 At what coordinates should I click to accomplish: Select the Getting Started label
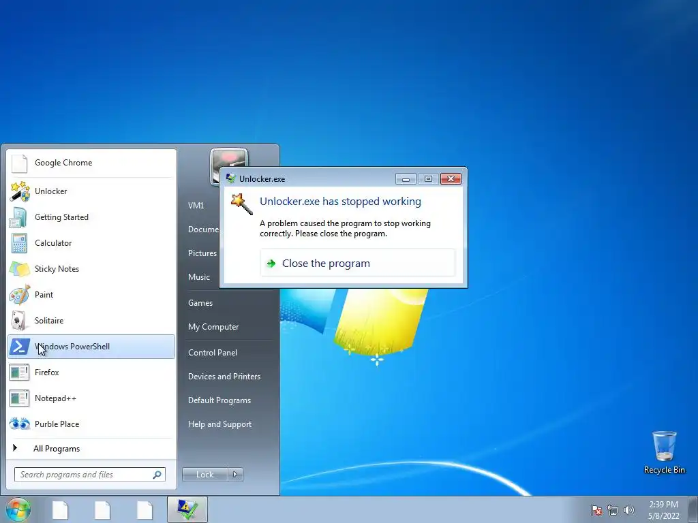click(61, 217)
